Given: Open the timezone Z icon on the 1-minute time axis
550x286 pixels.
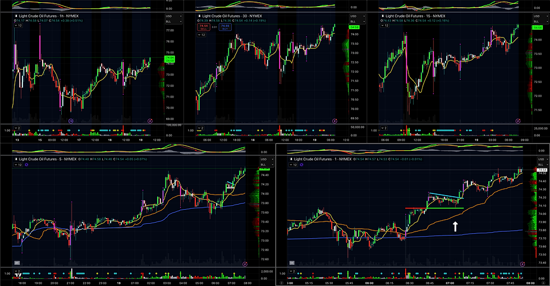Looking at the screenshot, I should [281, 283].
